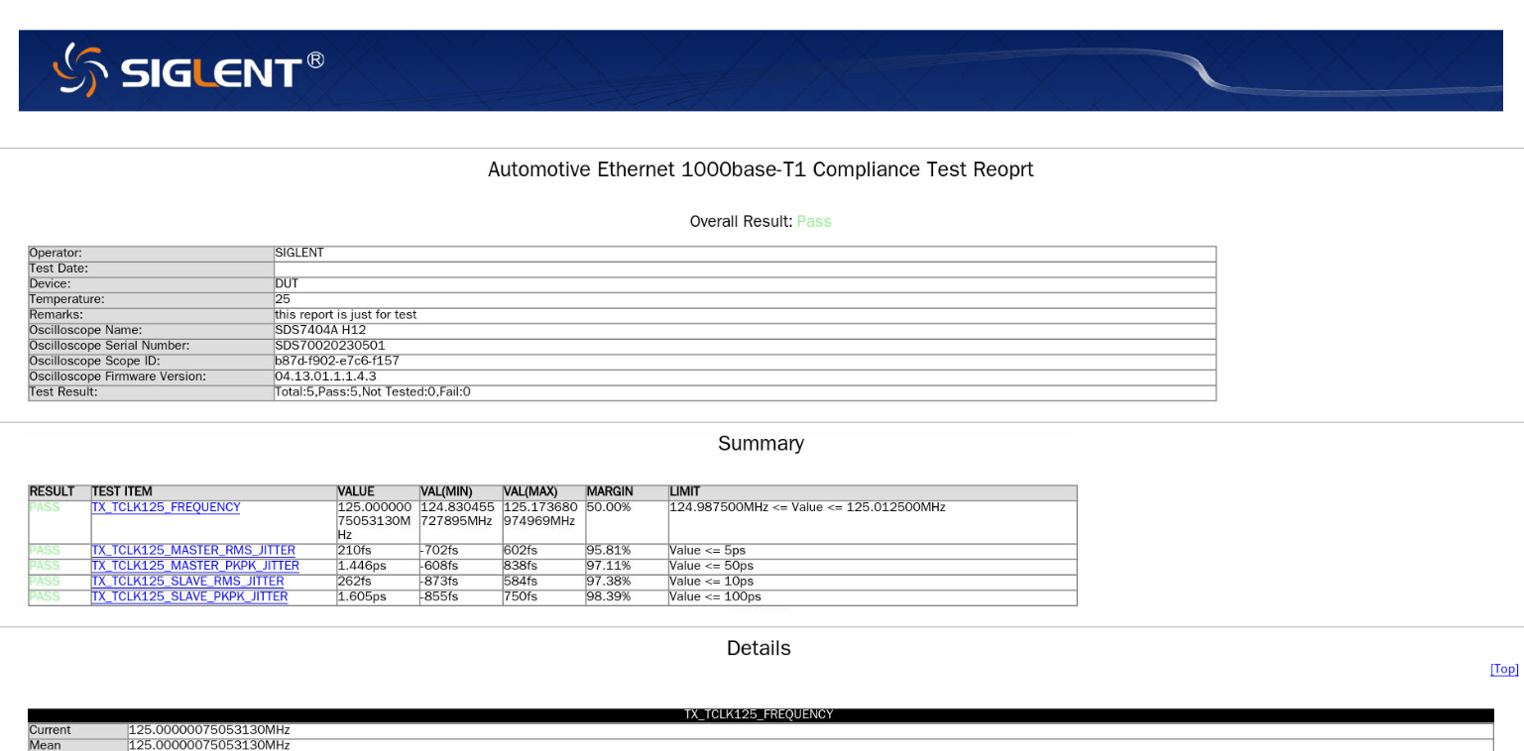Click the Summary section heading
The width and height of the screenshot is (1524, 751).
761,444
